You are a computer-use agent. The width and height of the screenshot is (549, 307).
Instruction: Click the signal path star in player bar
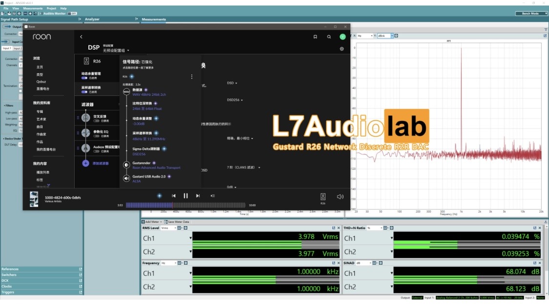pos(159,196)
